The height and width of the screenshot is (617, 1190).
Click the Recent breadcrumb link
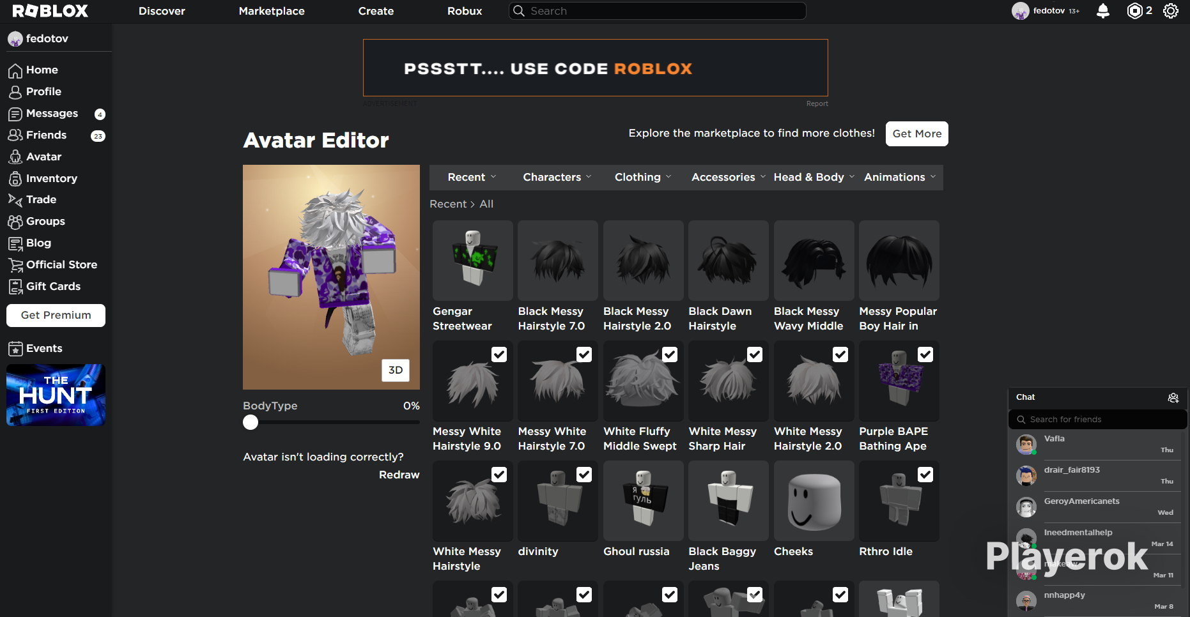click(x=448, y=204)
